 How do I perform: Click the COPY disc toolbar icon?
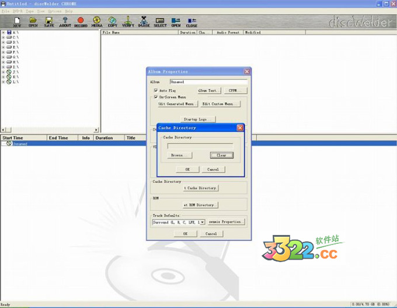(113, 22)
